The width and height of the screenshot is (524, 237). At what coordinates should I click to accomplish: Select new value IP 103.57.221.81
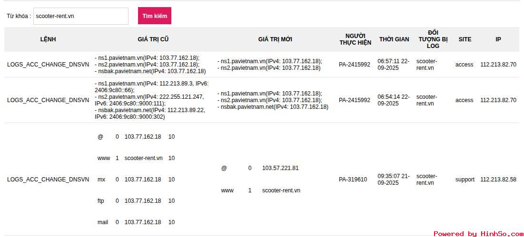[280, 168]
